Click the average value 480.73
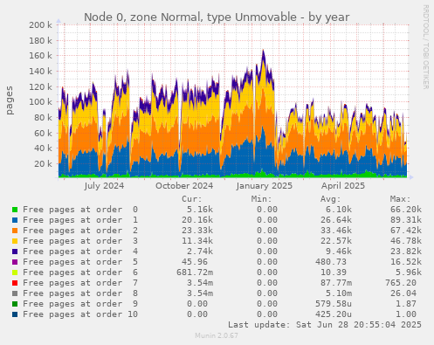The height and width of the screenshot is (345, 434). point(331,262)
